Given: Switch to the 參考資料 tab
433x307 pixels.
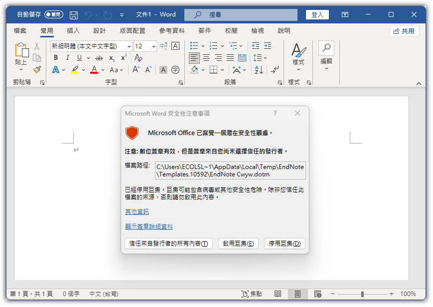Looking at the screenshot, I should [x=172, y=31].
